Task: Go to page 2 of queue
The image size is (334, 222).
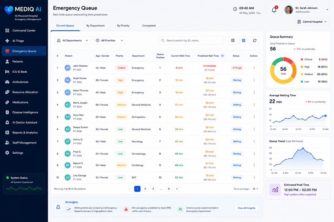Action: (145, 189)
